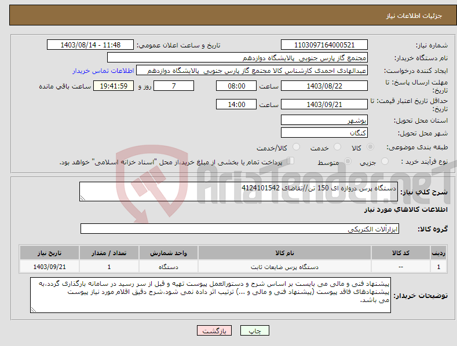Screen dimensions: 457x346
Task: Click the buyer name field مجتمع گاز پارس جنوبی
Action: (237, 58)
